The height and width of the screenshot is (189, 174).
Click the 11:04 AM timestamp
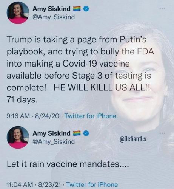pyautogui.click(x=19, y=185)
